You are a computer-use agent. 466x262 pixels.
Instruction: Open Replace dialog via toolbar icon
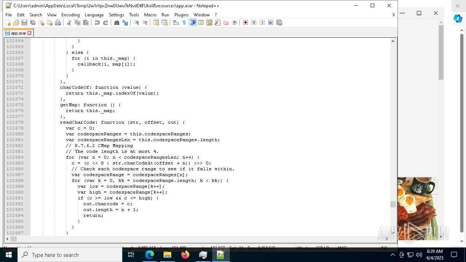tap(125, 23)
